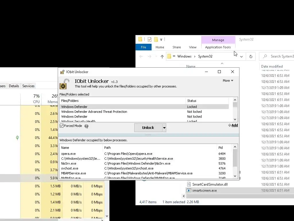This screenshot has height=221, width=294.
Task: Click the process list Name column header
Action: (81, 148)
